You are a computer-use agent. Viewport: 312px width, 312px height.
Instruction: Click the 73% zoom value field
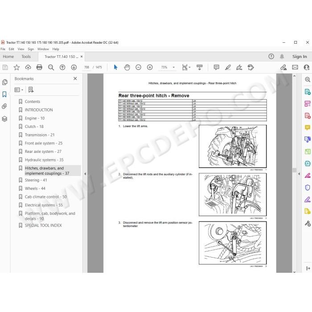(x=164, y=67)
